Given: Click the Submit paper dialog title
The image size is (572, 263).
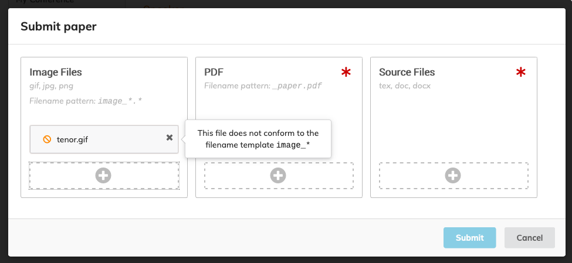Looking at the screenshot, I should point(58,26).
